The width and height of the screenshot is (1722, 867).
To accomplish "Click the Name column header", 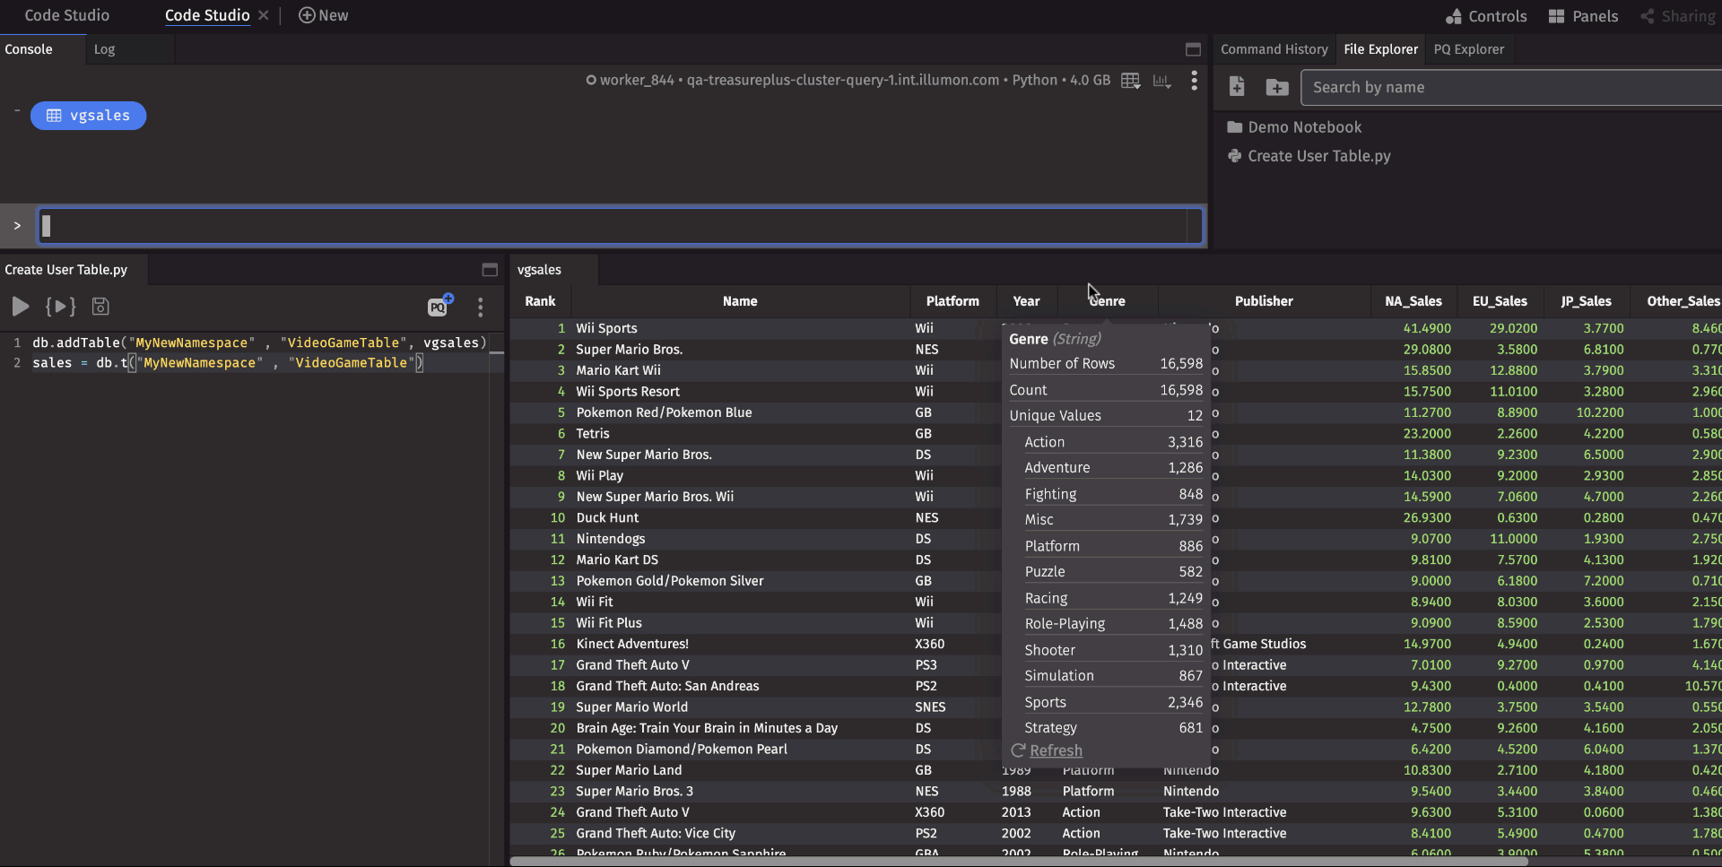I will pyautogui.click(x=740, y=301).
